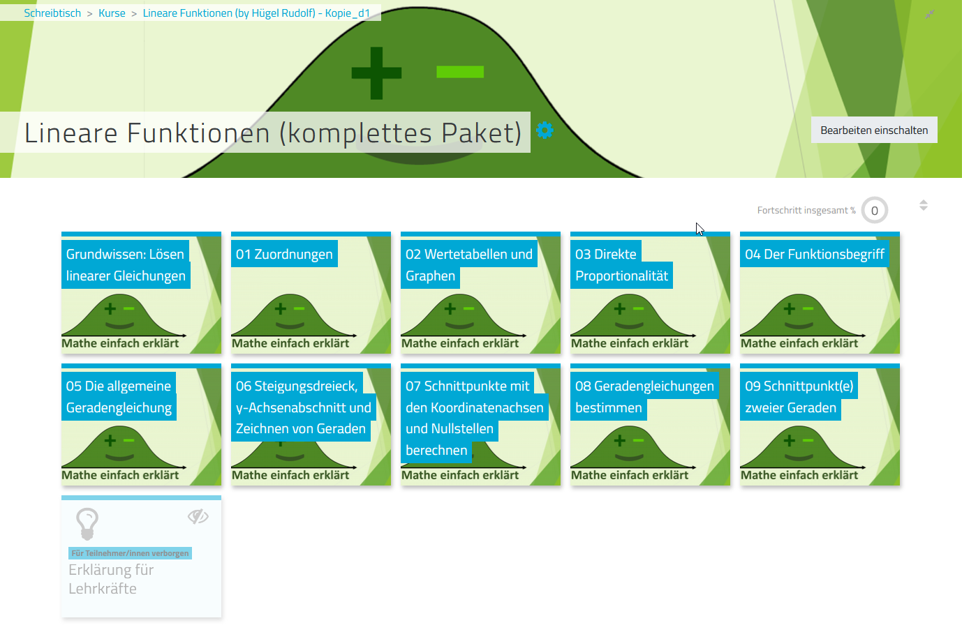Image resolution: width=962 pixels, height=639 pixels.
Task: Click Bearbeiten einschalten button
Action: click(x=873, y=130)
